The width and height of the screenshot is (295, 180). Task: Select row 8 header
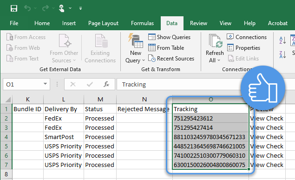tap(6, 174)
